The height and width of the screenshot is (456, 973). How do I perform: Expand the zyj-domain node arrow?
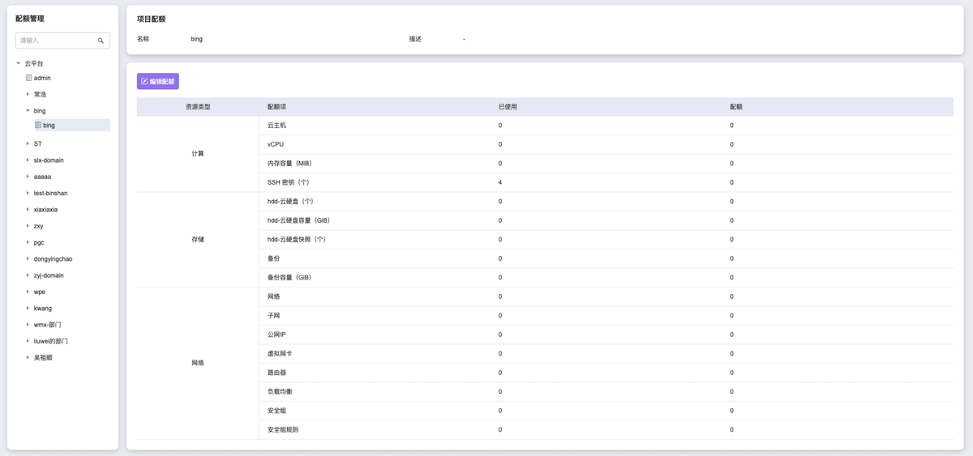[28, 275]
